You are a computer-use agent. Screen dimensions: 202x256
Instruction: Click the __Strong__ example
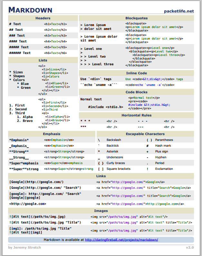(19, 157)
